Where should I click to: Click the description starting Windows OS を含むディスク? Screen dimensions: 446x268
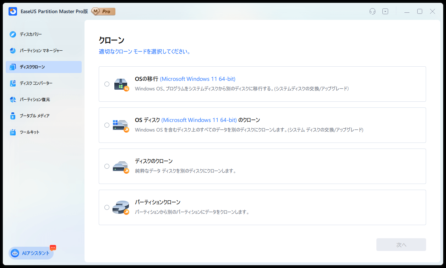point(249,130)
